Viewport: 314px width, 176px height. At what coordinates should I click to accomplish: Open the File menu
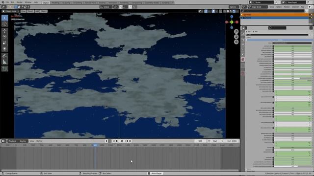(x=7, y=2)
